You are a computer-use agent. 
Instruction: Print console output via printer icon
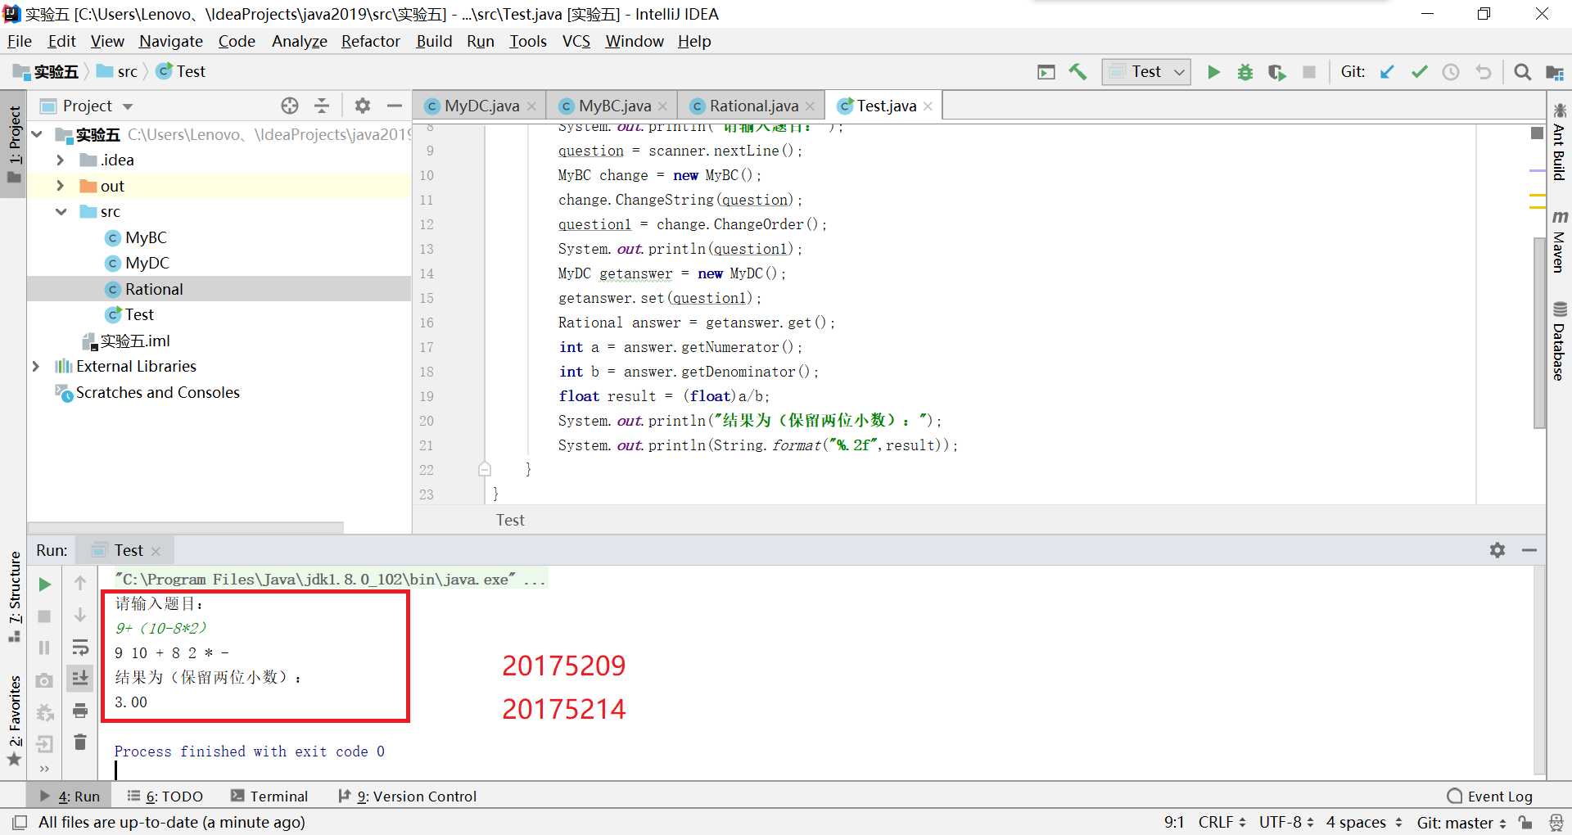pyautogui.click(x=80, y=711)
